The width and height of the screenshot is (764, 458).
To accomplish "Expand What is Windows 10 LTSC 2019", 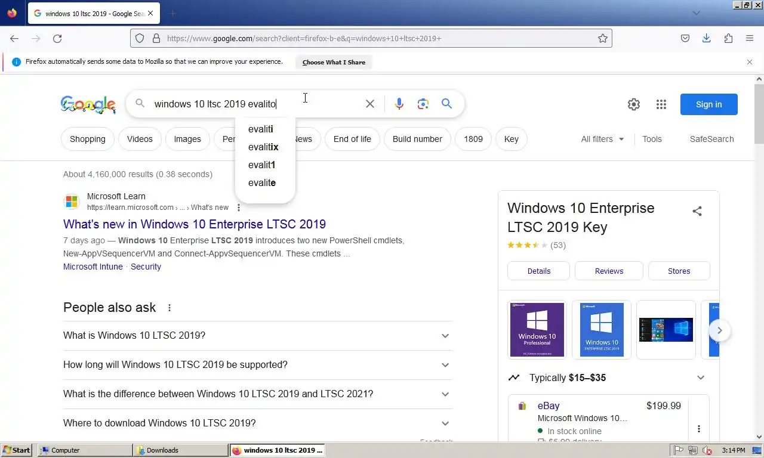I will pos(258,336).
